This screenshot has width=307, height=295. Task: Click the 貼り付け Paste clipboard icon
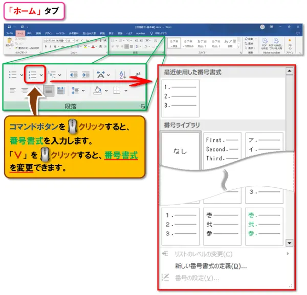pos(9,41)
